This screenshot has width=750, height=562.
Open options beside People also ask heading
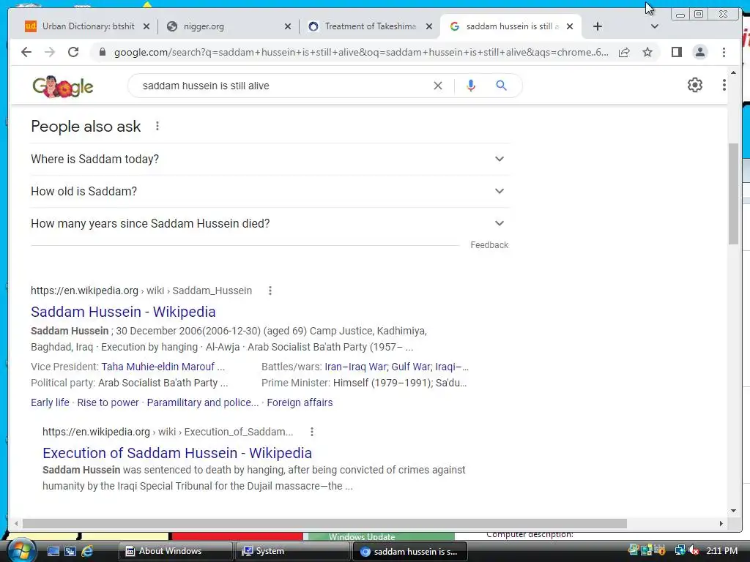click(x=157, y=126)
